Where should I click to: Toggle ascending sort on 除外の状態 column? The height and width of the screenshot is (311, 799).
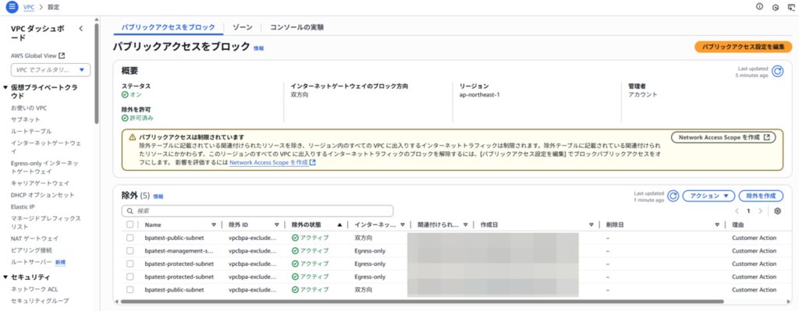click(x=340, y=224)
